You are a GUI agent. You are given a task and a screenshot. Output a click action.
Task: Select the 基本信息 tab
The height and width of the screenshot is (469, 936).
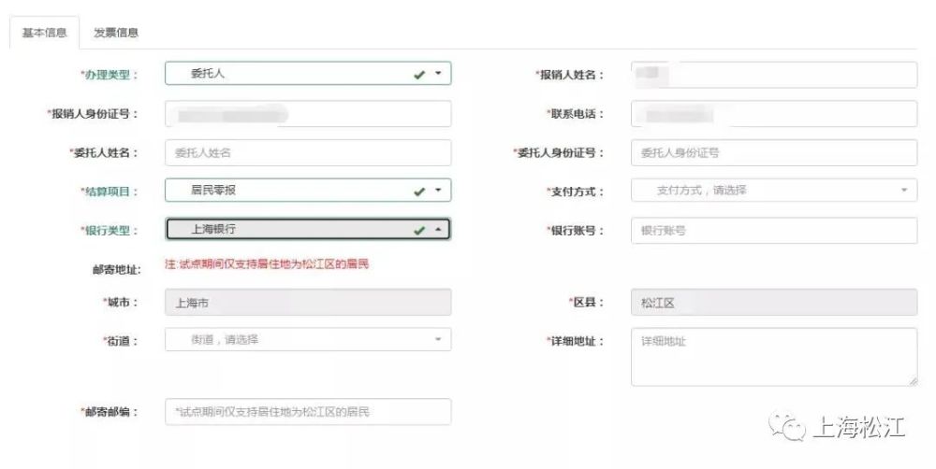(44, 33)
